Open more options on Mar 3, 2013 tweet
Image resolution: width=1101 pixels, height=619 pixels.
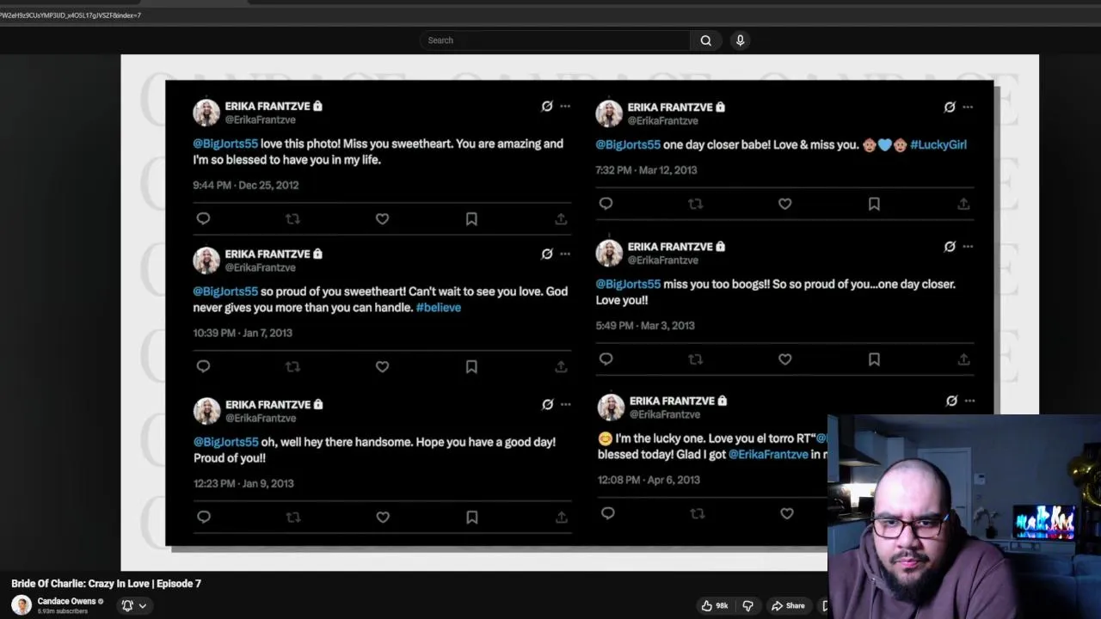968,246
